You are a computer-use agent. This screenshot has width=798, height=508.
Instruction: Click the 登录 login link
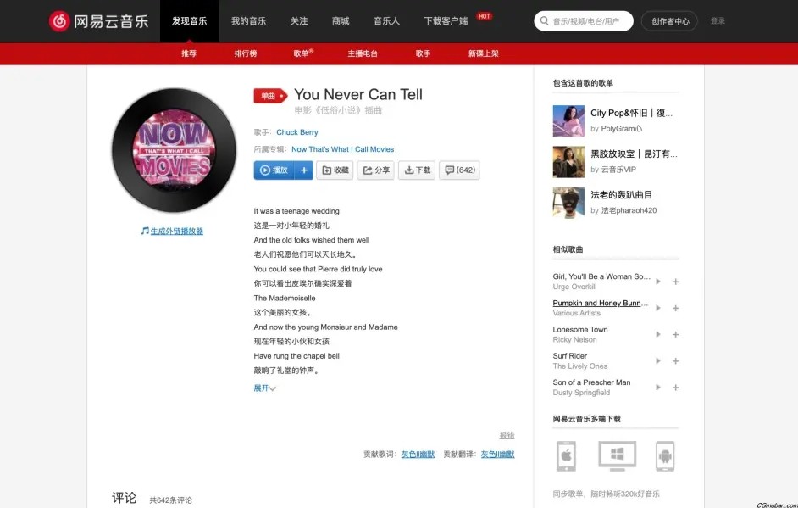click(x=718, y=21)
